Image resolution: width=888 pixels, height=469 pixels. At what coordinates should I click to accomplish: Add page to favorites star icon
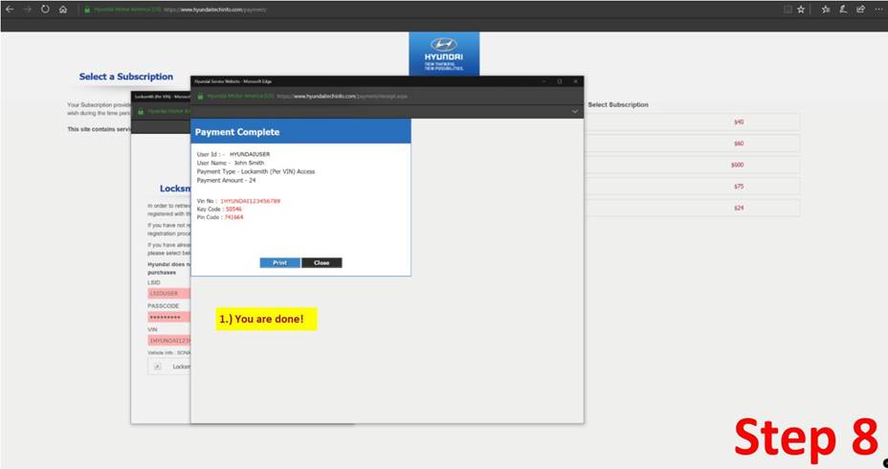801,9
